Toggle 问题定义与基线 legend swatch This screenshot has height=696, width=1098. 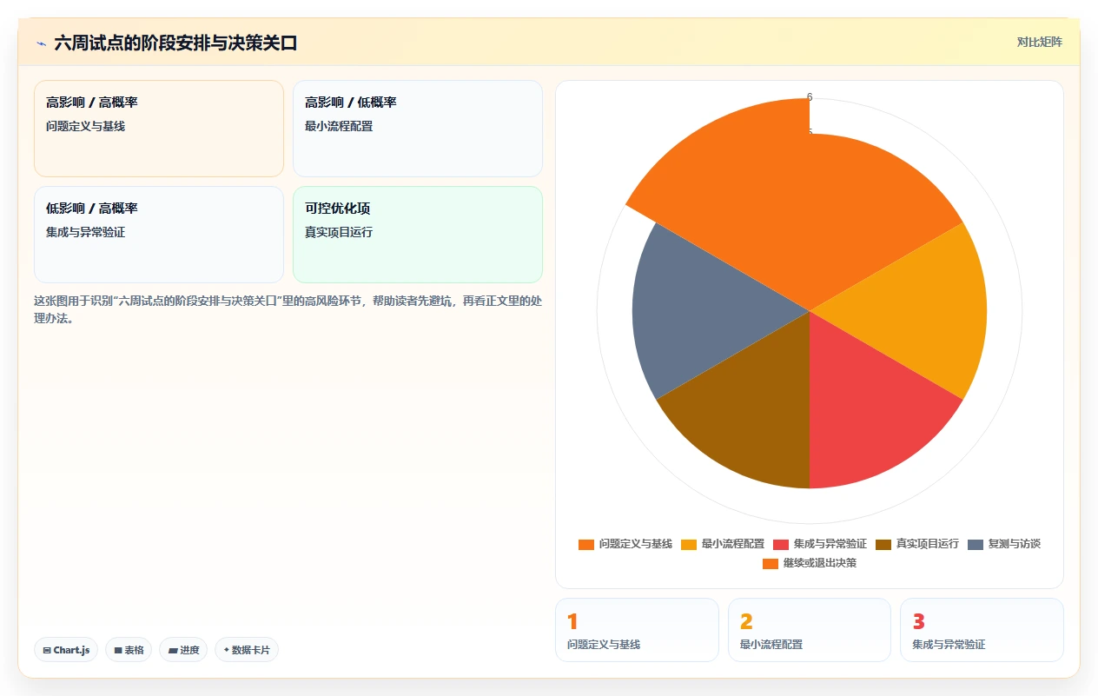pos(586,544)
